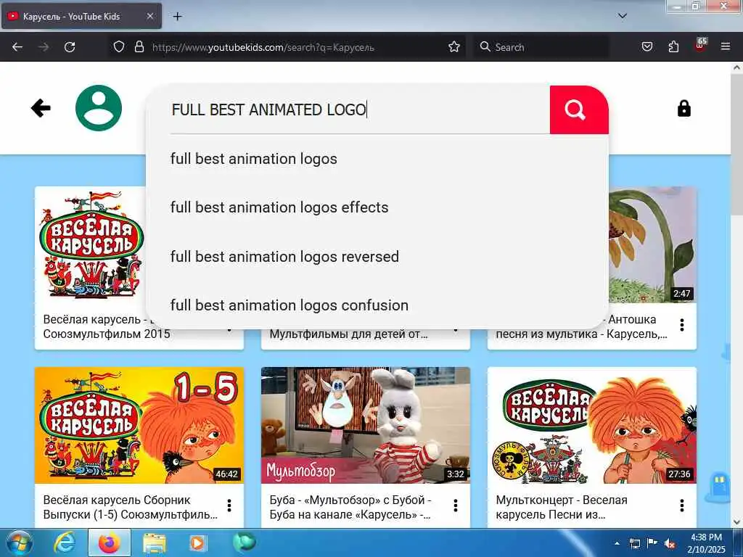Click the YouTube Kids back arrow
743x557 pixels.
point(41,108)
